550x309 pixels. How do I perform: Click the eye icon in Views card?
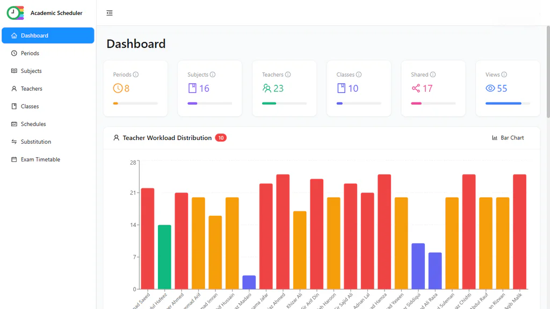490,89
